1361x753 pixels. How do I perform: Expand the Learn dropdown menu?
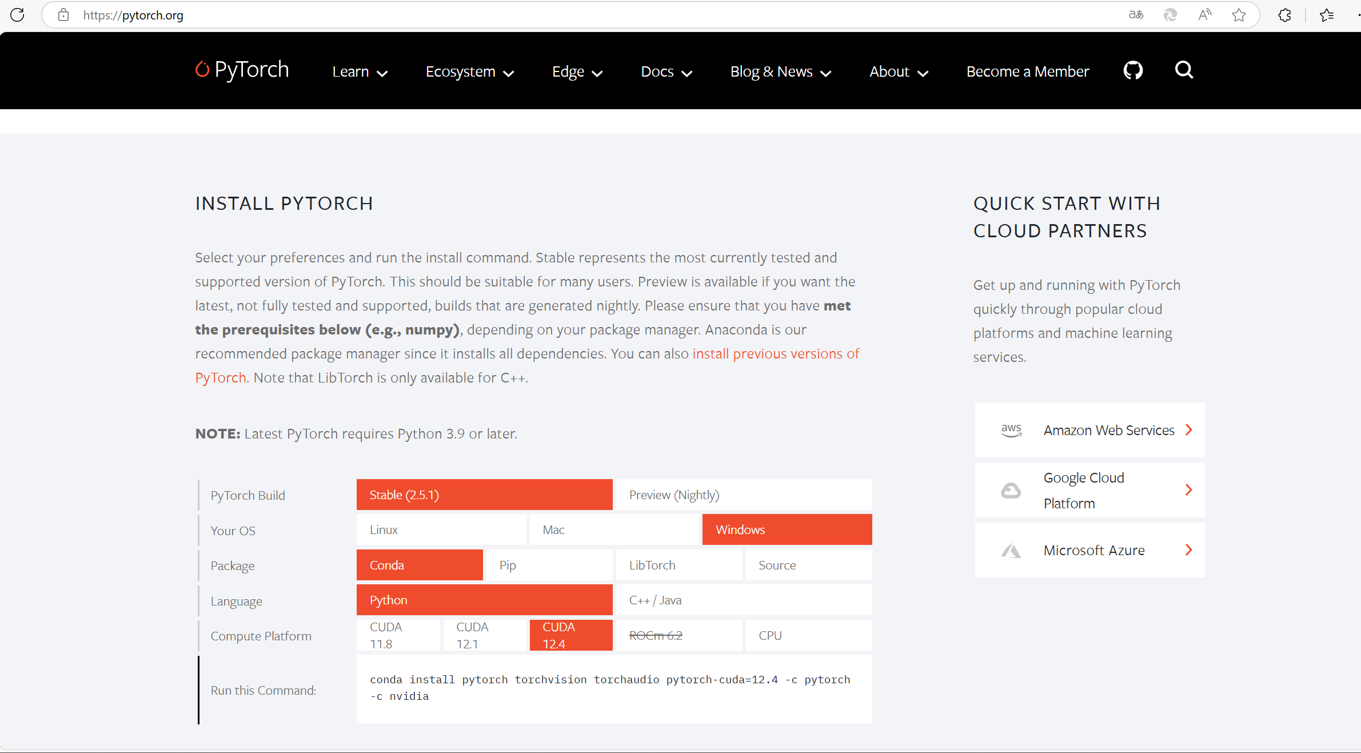(360, 71)
